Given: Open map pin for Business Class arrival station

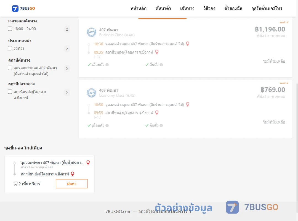Looking at the screenshot, I should [x=157, y=52].
